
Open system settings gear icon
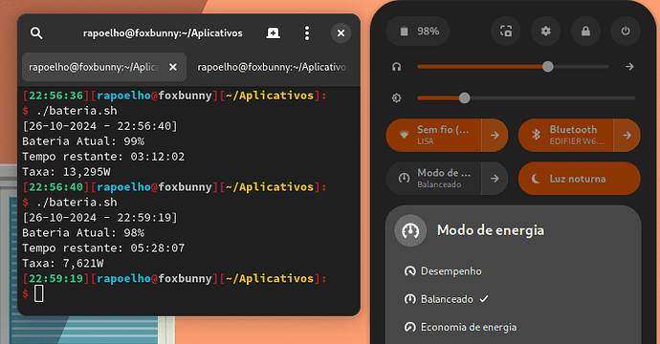[x=546, y=32]
